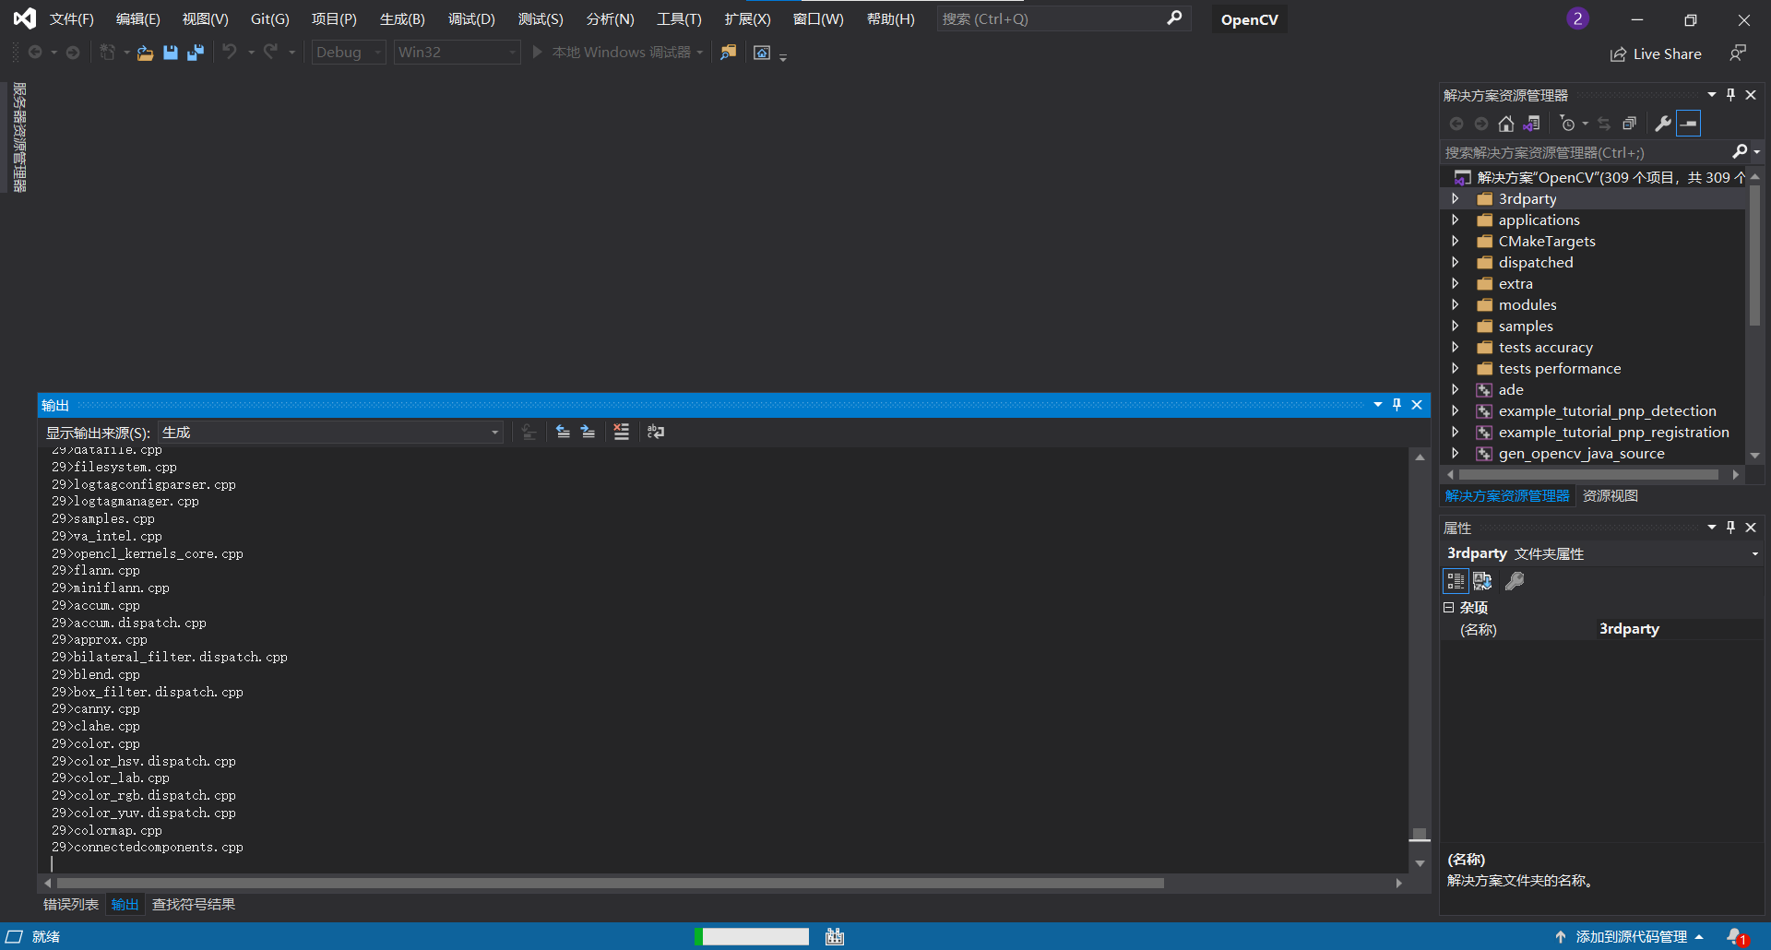
Task: Open the 服务器资源管理器 side tab
Action: point(20,137)
